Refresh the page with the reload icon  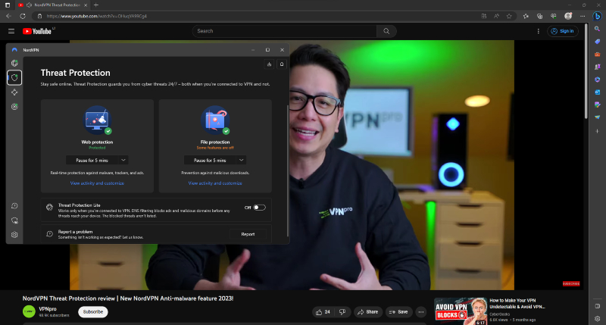coord(23,16)
